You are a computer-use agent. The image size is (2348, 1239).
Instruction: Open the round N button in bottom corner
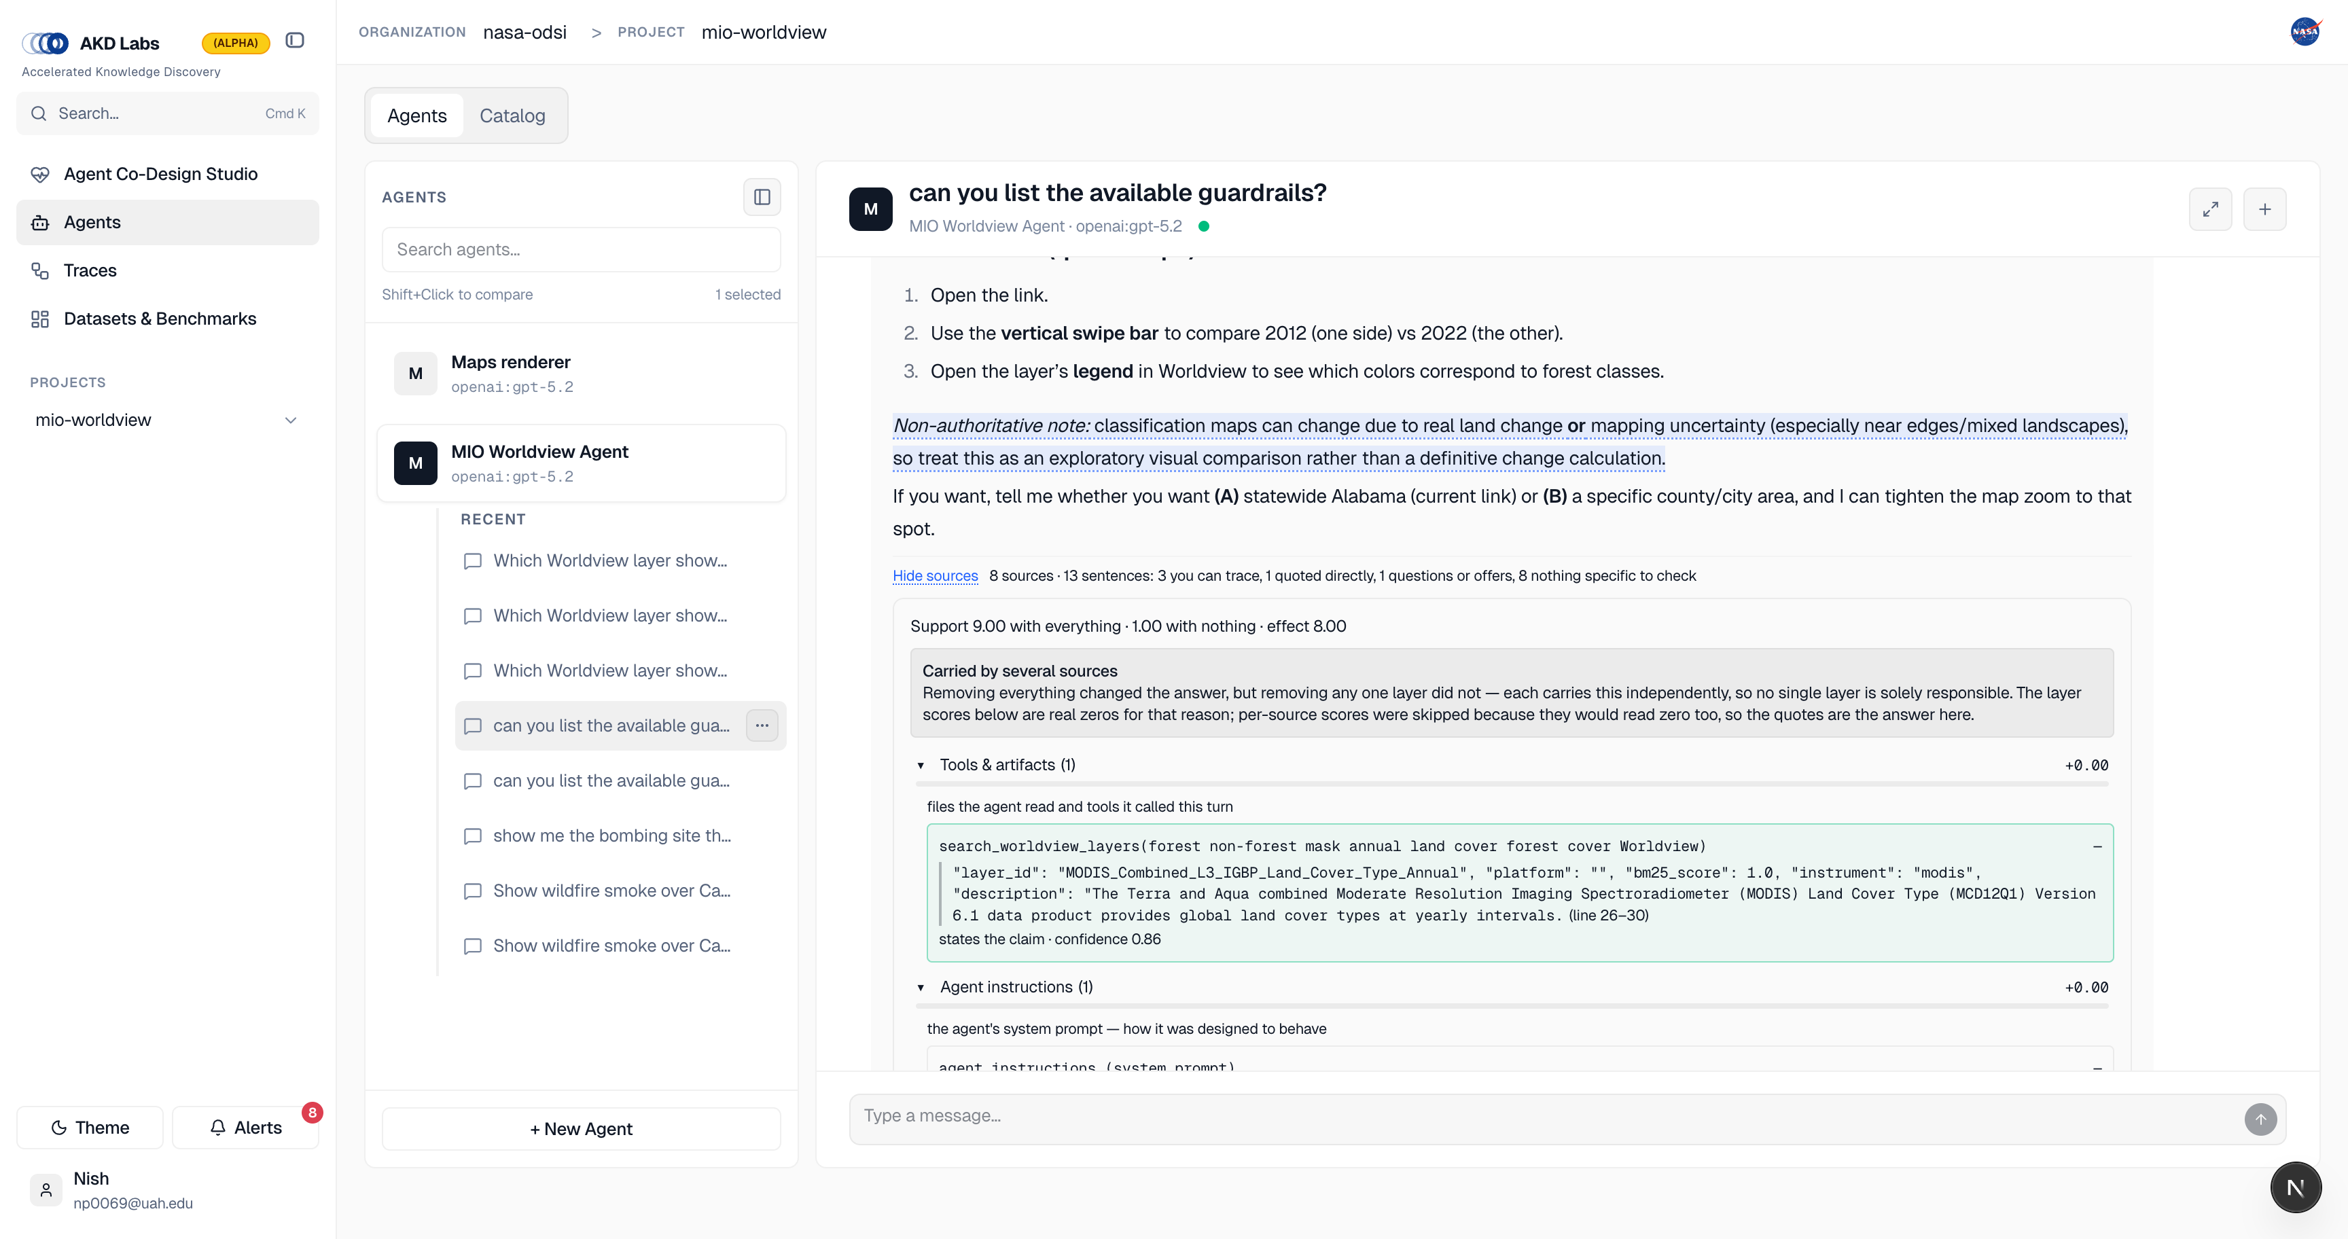[x=2296, y=1188]
